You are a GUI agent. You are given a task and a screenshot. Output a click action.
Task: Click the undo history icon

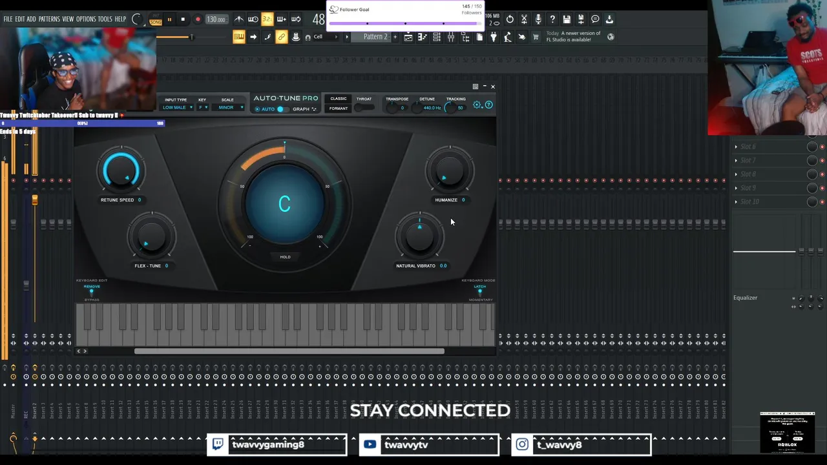(x=510, y=19)
